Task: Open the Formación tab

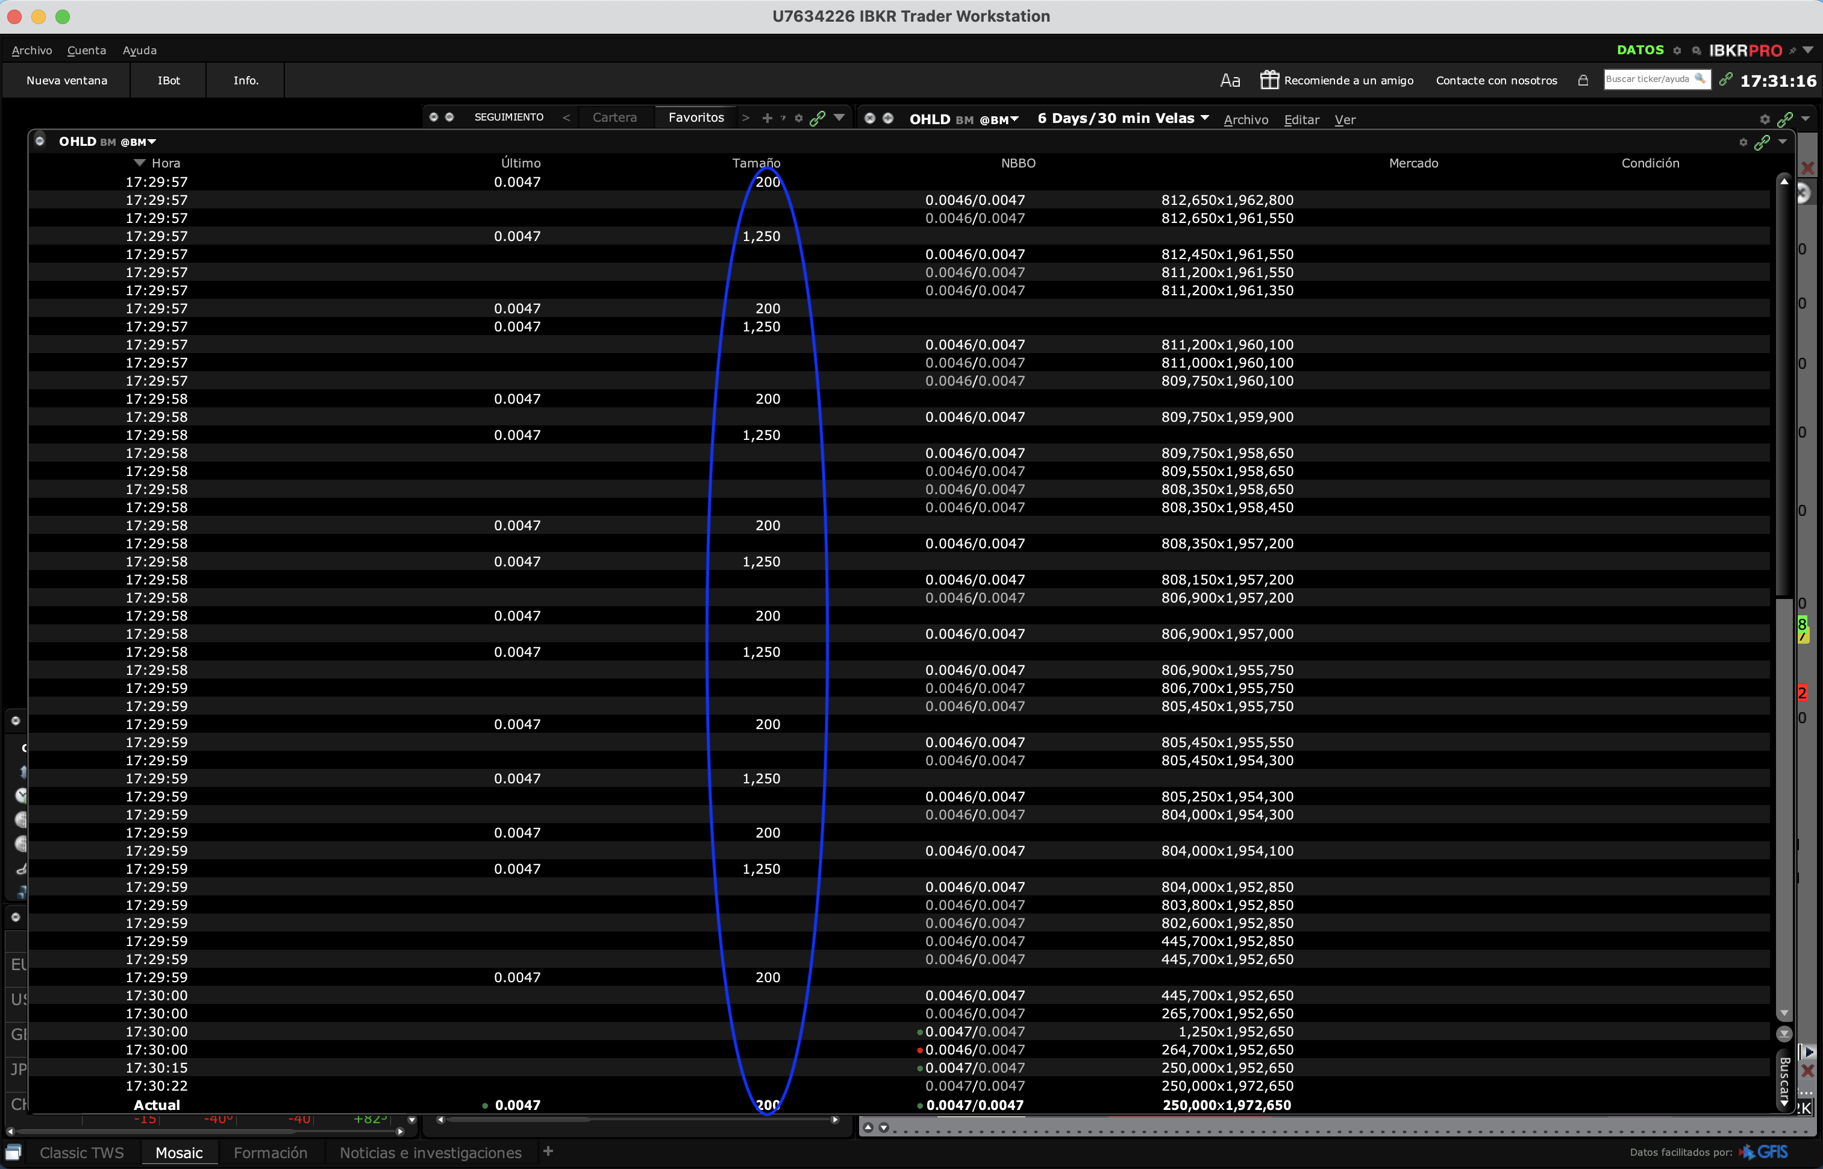Action: (x=270, y=1153)
